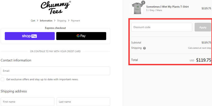Viewport: 212px width, 106px height.
Task: Focus the Discount code field
Action: click(x=162, y=27)
